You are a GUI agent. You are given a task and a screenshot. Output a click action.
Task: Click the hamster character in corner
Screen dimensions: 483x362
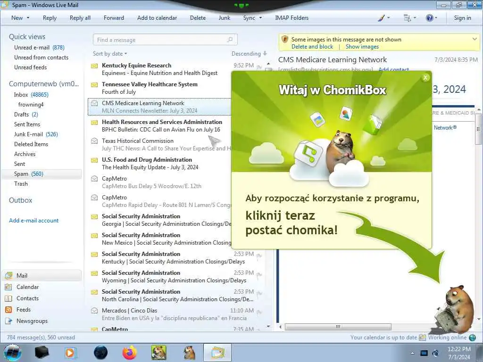455,309
